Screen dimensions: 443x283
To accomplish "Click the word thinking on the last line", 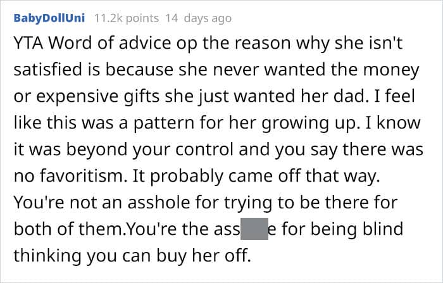I will 47,256.
